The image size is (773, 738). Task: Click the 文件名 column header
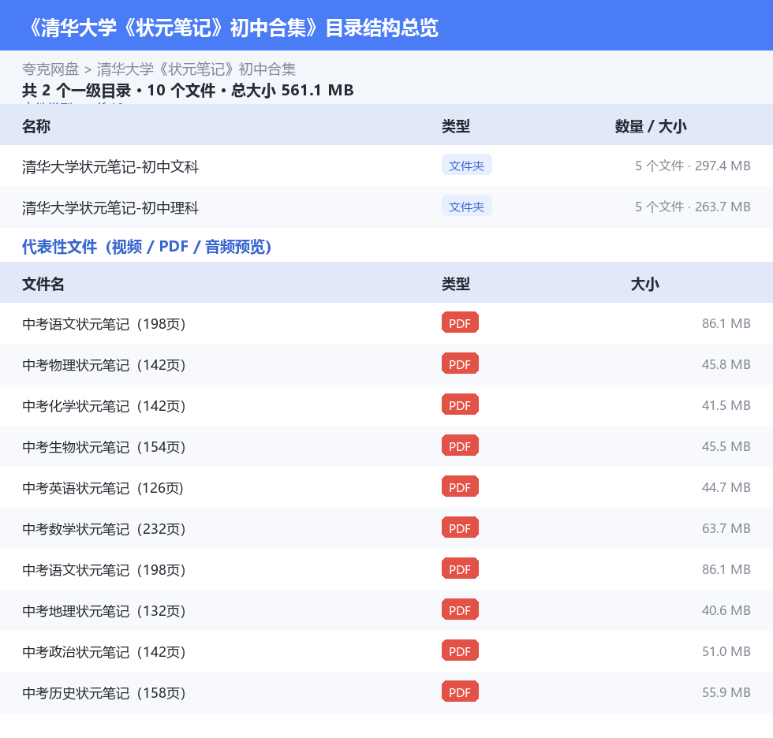(x=43, y=284)
